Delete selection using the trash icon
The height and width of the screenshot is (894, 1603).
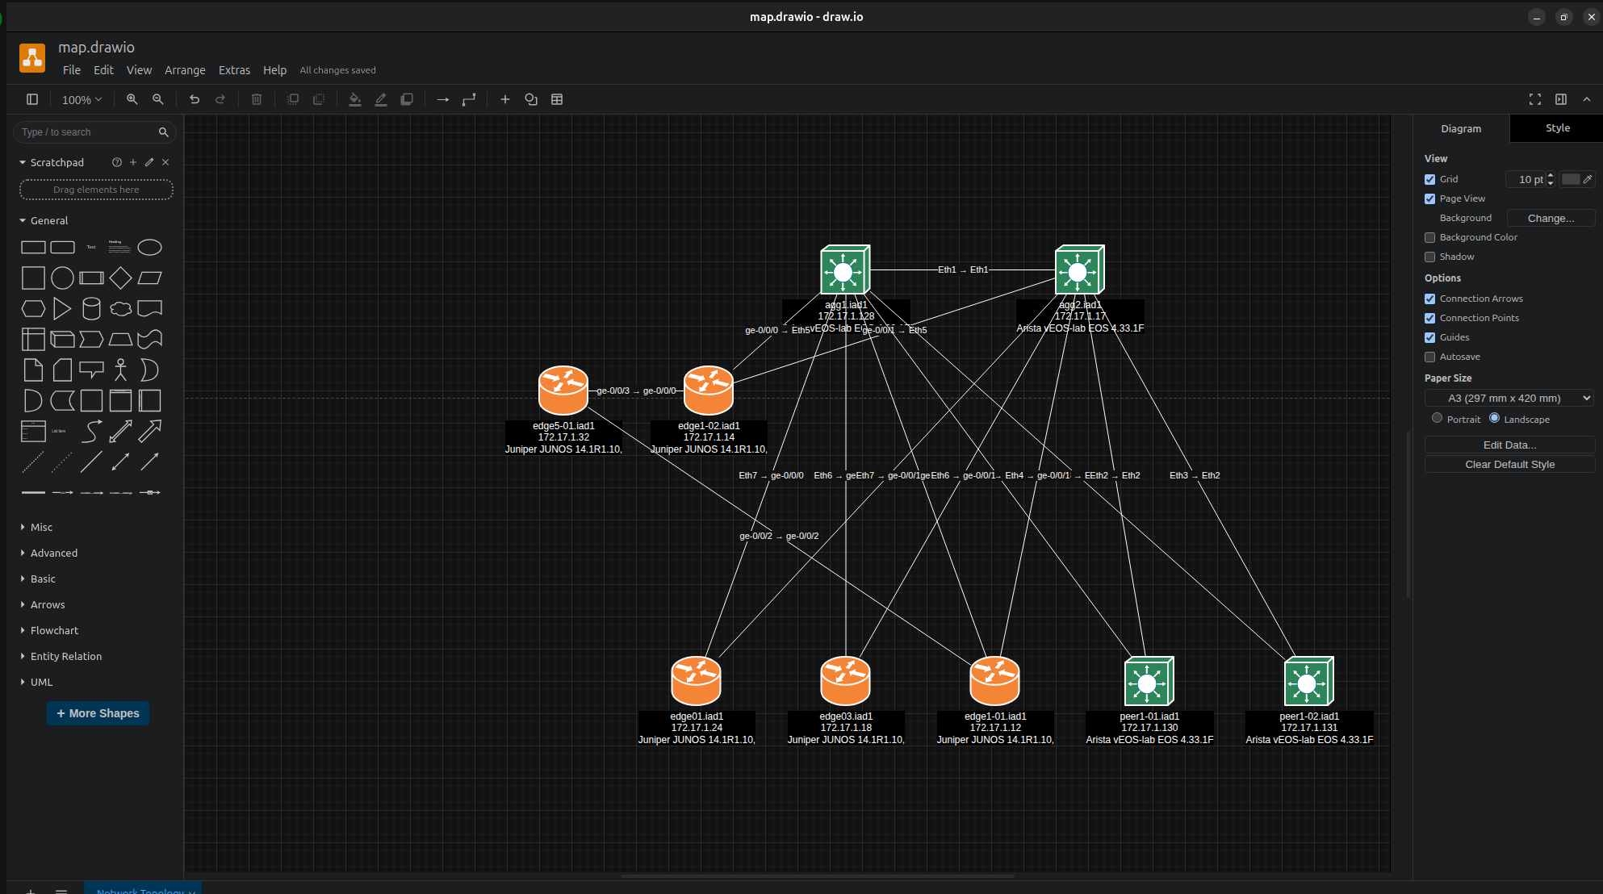[x=257, y=99]
